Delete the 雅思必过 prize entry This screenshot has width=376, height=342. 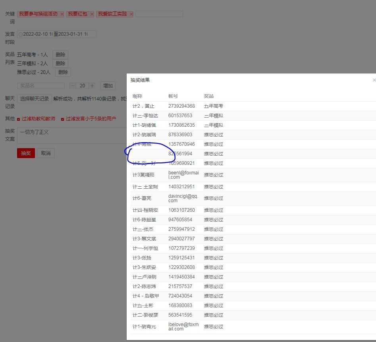point(63,72)
